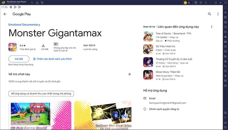This screenshot has height=130, width=228.
Task: Click the Hơn 100 N downloads text
Action: [89, 45]
